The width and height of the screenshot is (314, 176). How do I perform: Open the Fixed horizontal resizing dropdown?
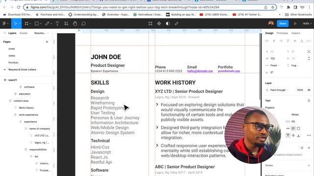(275, 66)
